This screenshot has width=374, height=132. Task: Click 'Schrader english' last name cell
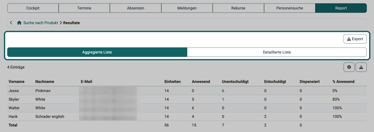point(50,116)
